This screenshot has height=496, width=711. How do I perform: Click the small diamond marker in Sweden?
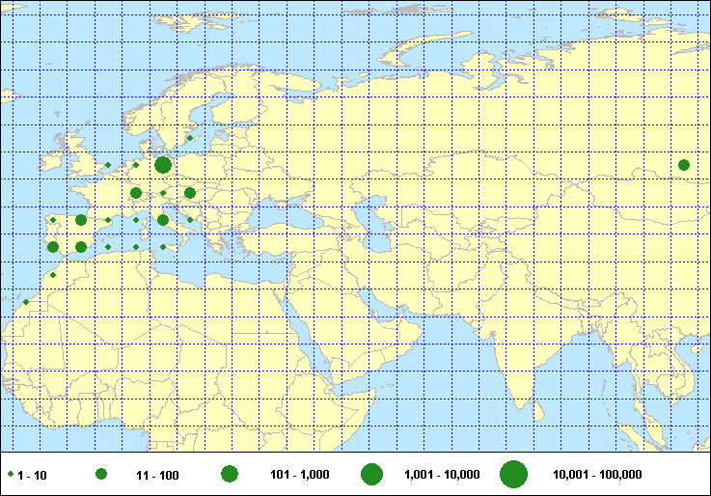coord(191,138)
